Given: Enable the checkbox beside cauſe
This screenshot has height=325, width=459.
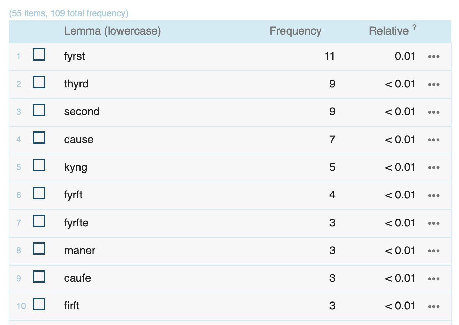Looking at the screenshot, I should click(x=39, y=277).
